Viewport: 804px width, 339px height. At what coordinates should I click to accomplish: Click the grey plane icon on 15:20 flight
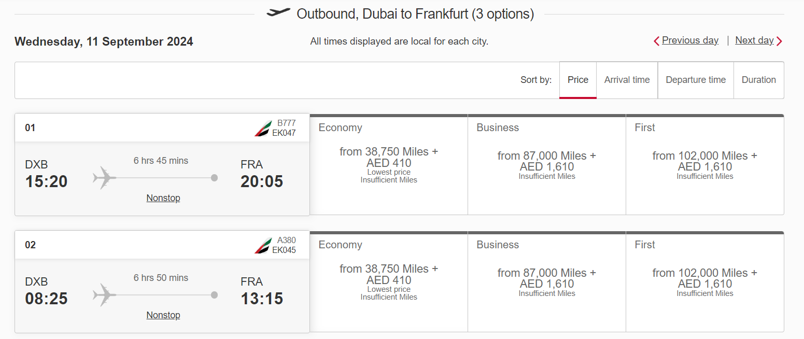coord(104,178)
